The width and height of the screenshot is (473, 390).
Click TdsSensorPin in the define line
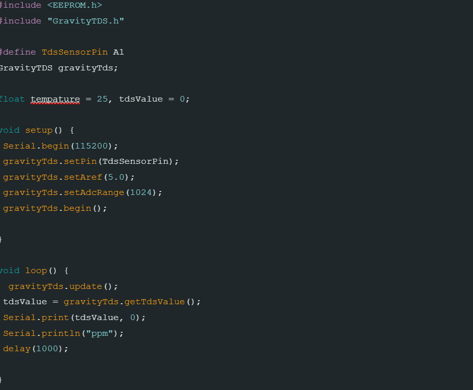click(x=75, y=52)
